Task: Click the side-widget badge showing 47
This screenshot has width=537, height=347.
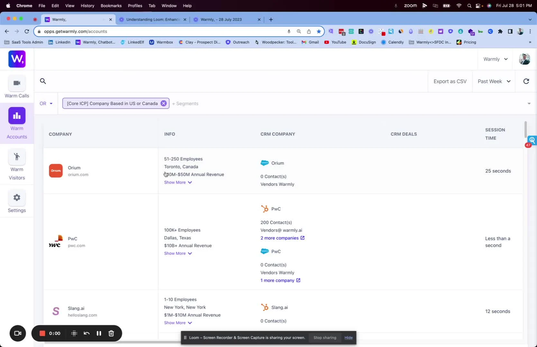Action: [x=528, y=145]
